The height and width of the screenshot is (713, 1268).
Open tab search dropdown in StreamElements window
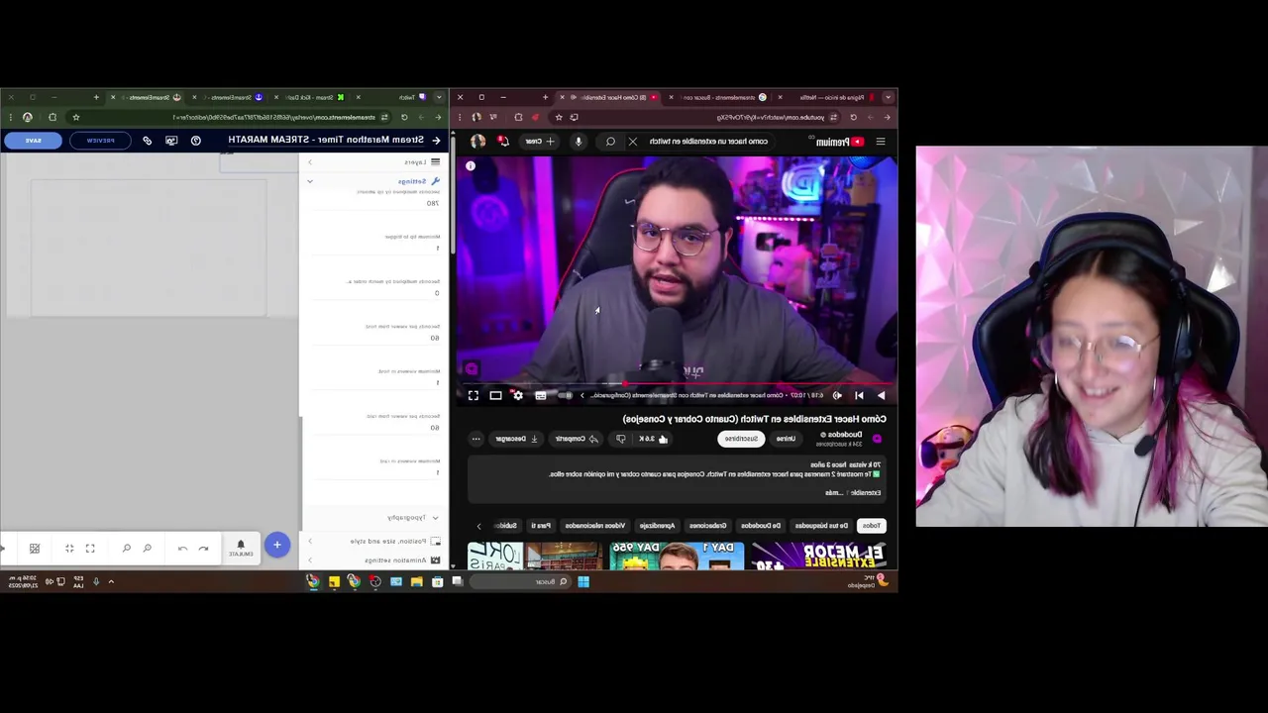point(440,97)
